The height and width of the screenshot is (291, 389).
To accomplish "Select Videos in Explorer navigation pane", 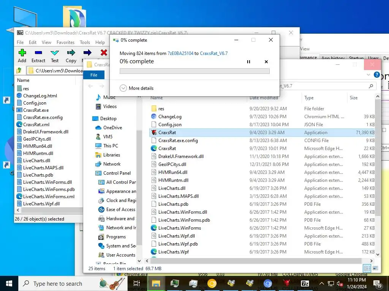I will point(106,106).
